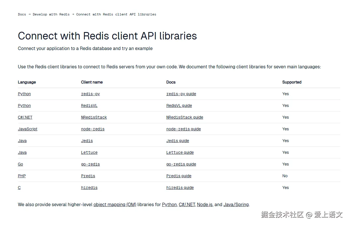349x225 pixels.
Task: Open the NRedisStack guide link
Action: [185, 117]
